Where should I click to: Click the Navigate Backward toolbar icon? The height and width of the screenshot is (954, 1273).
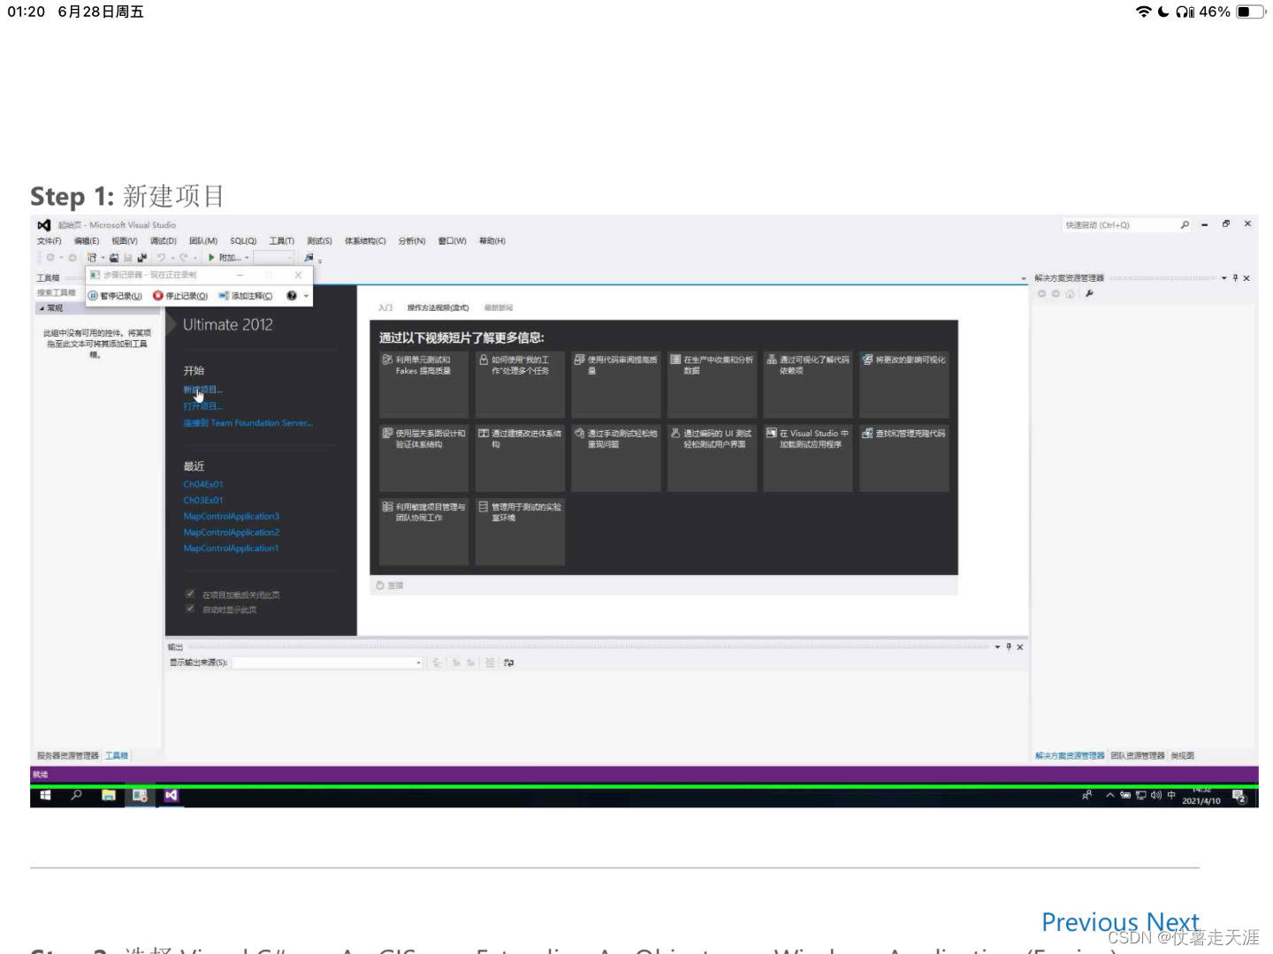(x=50, y=258)
